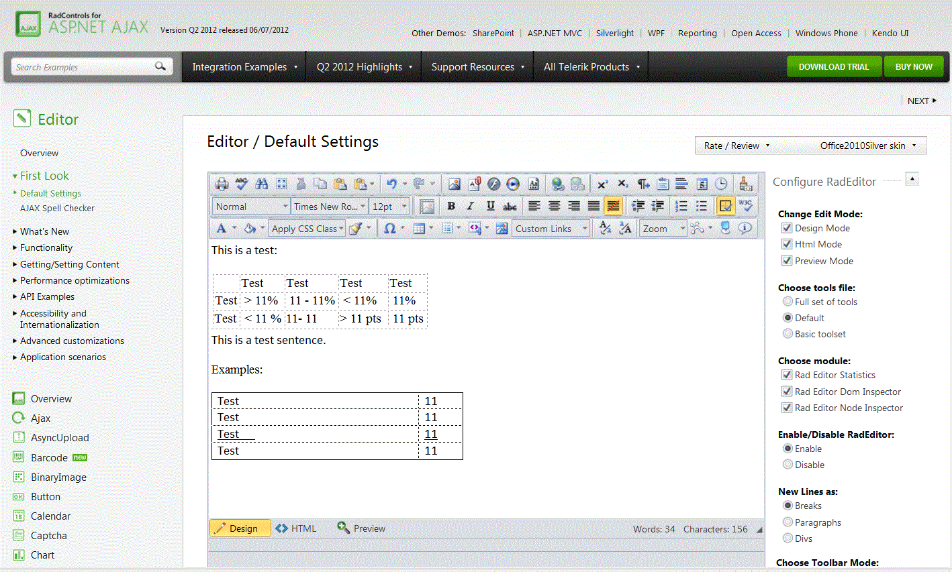This screenshot has width=952, height=572.
Task: Open the Help info bubble icon
Action: 745,228
